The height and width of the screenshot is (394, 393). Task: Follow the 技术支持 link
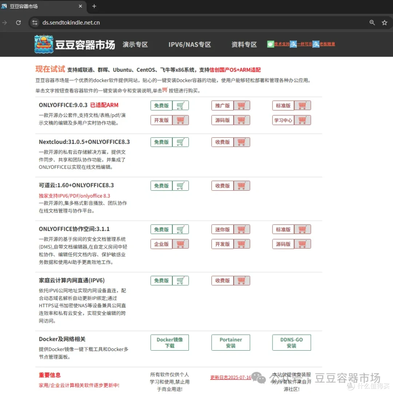(x=282, y=44)
